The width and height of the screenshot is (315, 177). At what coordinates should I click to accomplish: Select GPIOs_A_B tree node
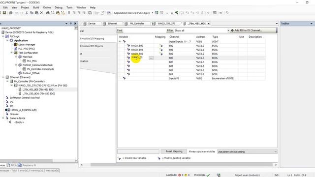pyautogui.click(x=24, y=110)
